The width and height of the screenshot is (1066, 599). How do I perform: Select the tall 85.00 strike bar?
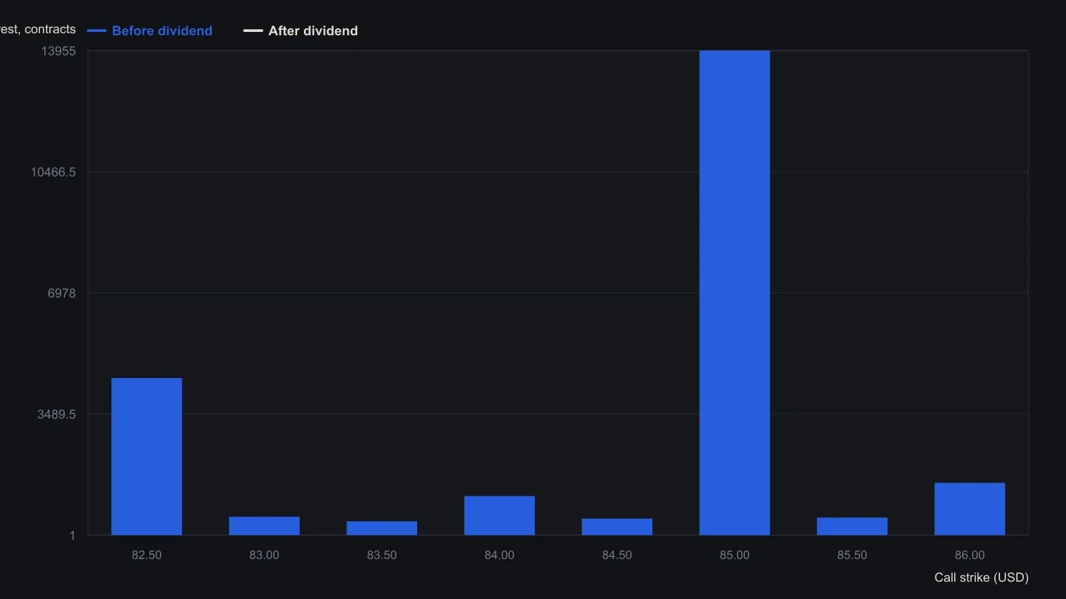pos(735,293)
